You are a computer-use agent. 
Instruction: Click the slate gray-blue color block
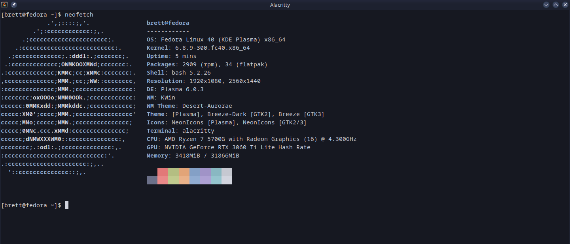click(x=152, y=180)
